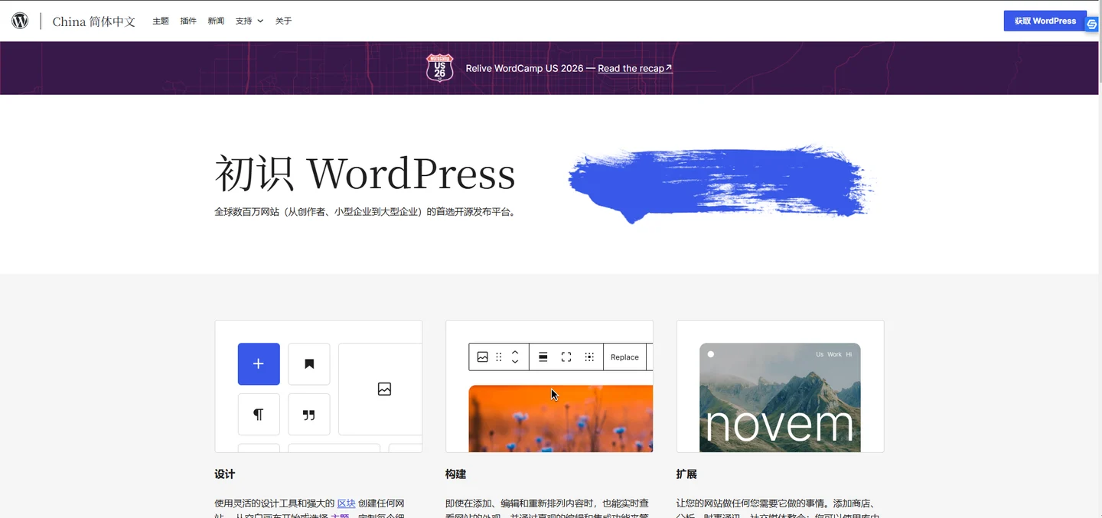Open the 主题 navigation item
Screen dimensions: 1102x518
tap(161, 21)
